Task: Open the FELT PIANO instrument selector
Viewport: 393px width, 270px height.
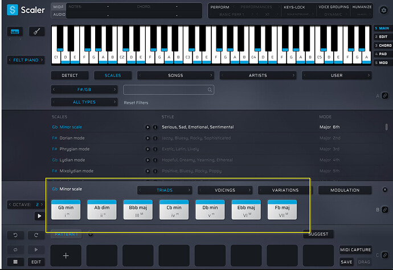Action: 26,60
